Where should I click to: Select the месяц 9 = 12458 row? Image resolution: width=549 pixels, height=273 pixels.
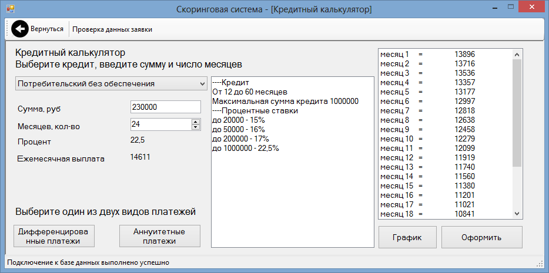click(x=446, y=129)
